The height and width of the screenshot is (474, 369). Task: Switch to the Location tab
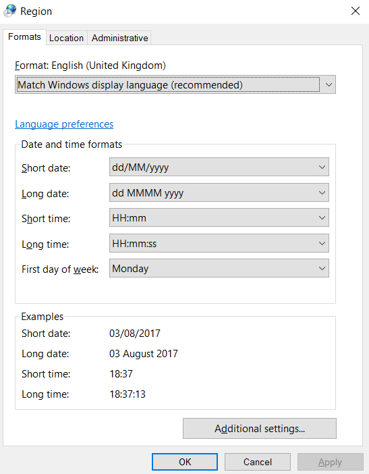(x=66, y=38)
